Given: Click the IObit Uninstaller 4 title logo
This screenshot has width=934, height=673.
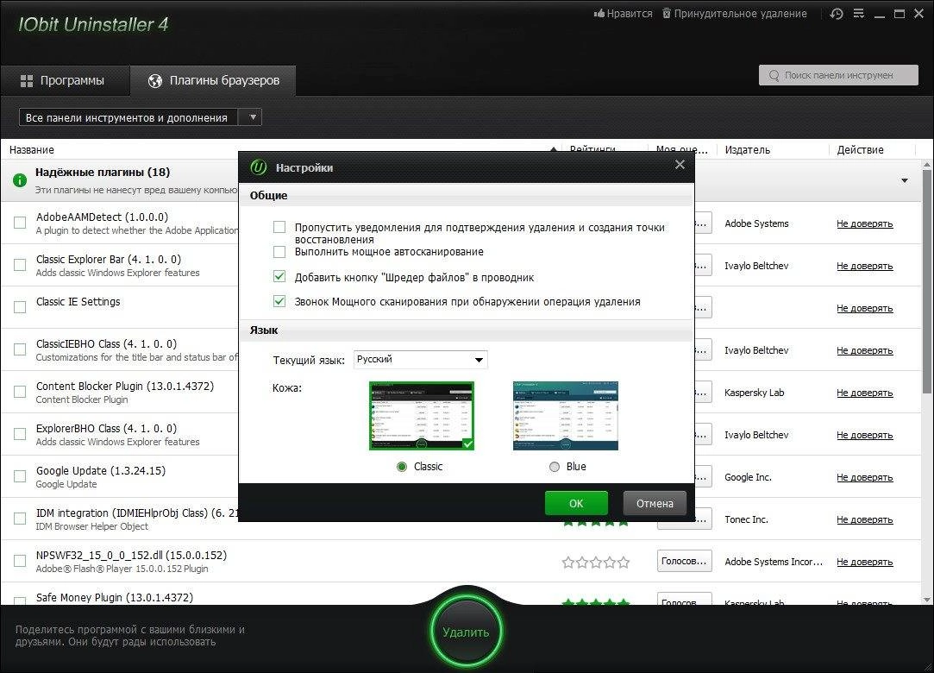Looking at the screenshot, I should (93, 24).
